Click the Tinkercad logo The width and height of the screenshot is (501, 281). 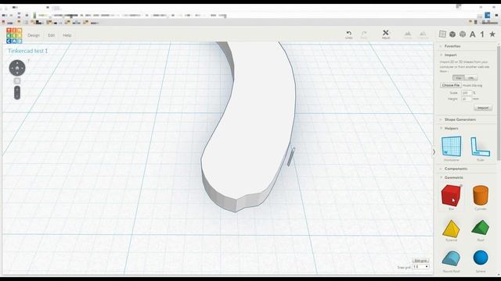(x=14, y=35)
